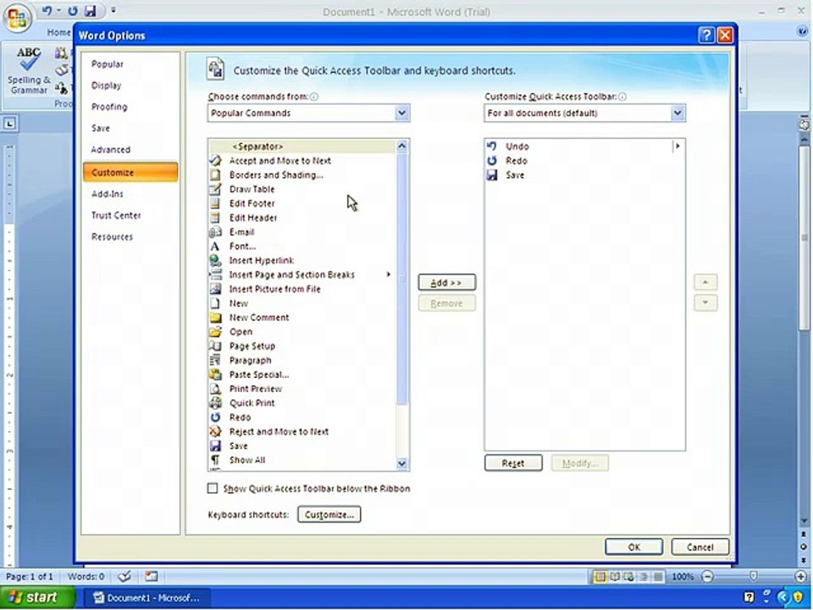This screenshot has height=610, width=813.
Task: Click Print Layout view button in status bar
Action: point(600,576)
